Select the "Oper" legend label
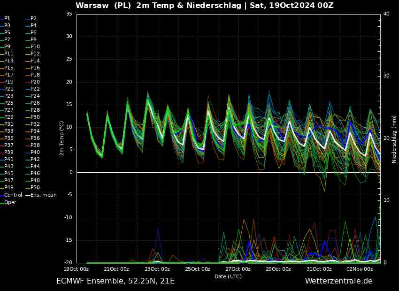The height and width of the screenshot is (291, 399). pyautogui.click(x=10, y=202)
